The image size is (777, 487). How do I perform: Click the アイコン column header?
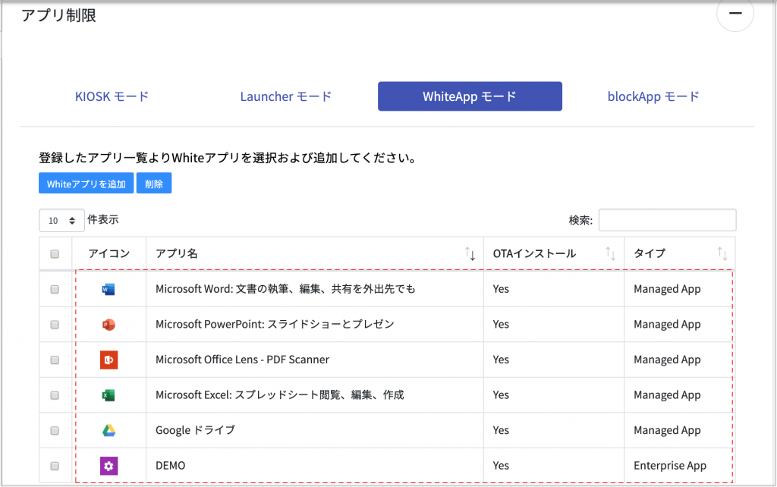(109, 253)
